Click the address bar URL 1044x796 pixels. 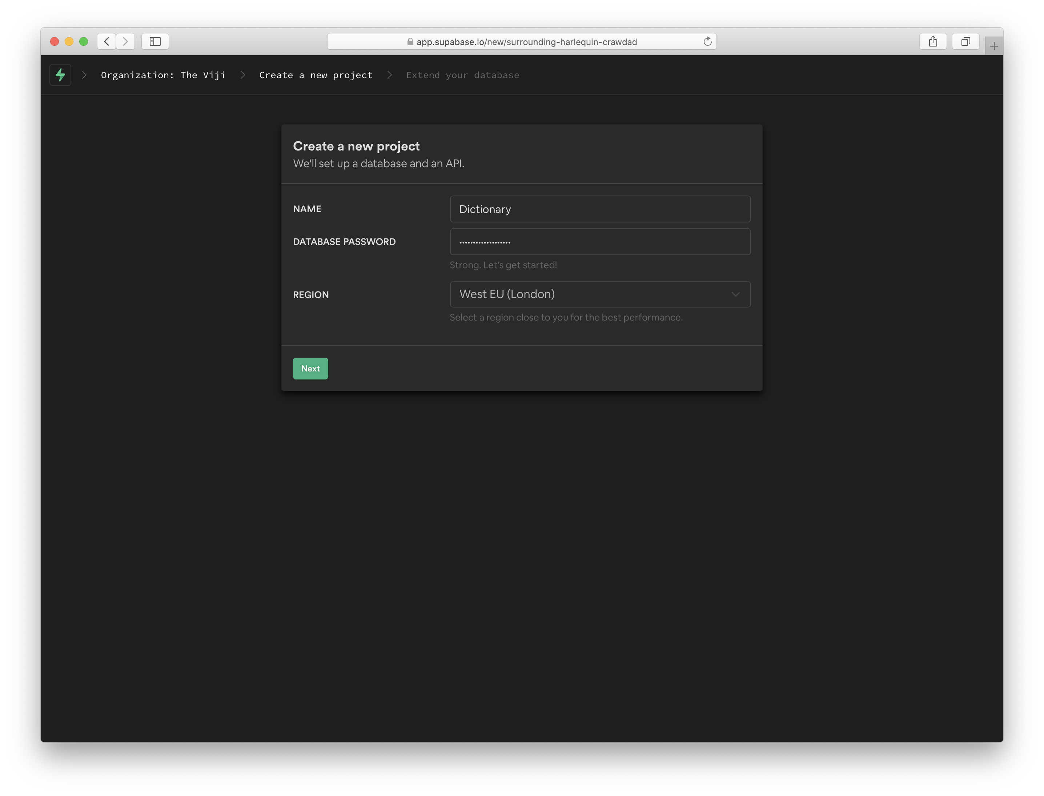coord(526,42)
